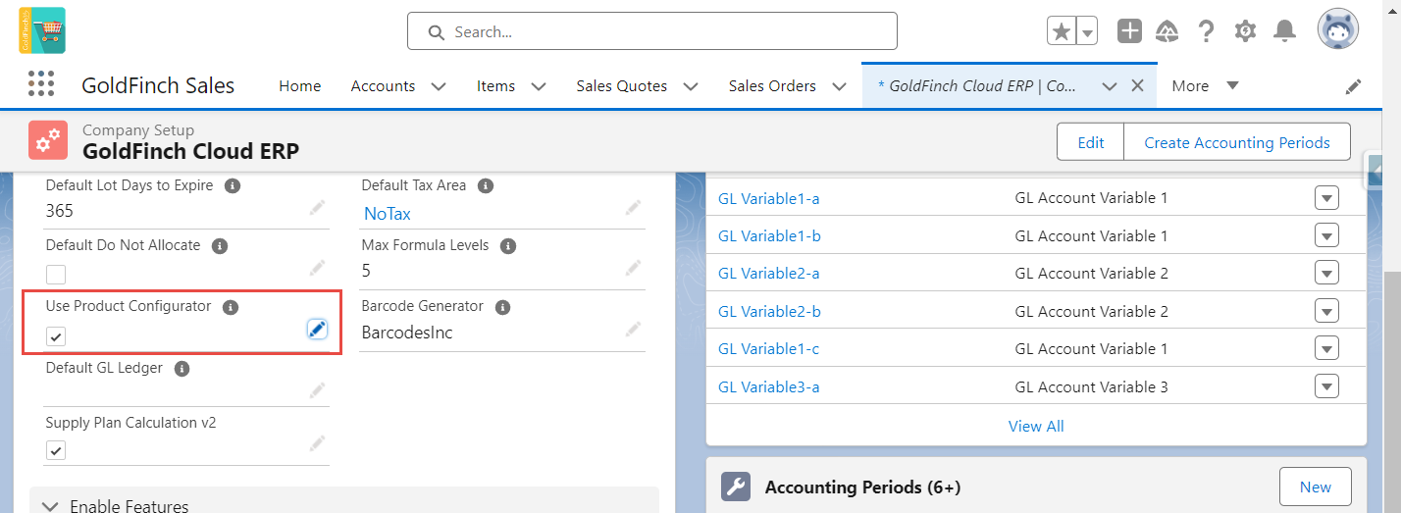Image resolution: width=1401 pixels, height=513 pixels.
Task: Open the user profile avatar
Action: point(1338,30)
